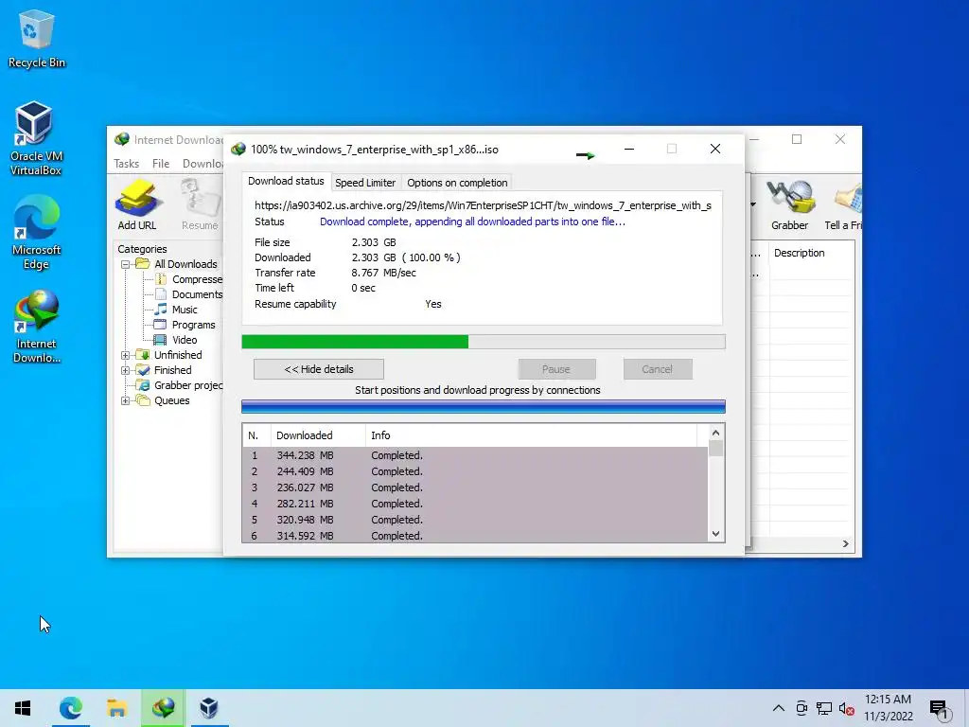Open the notification center icon

click(939, 709)
